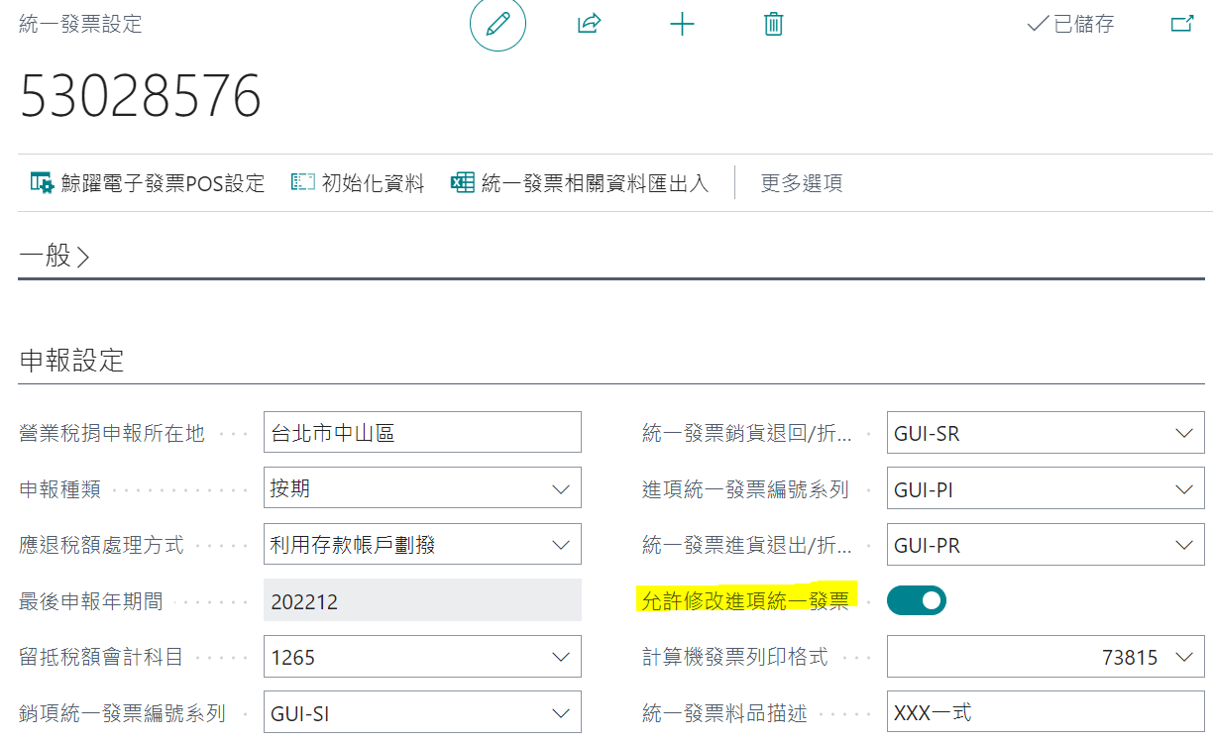Select 初始化資料 action

click(x=358, y=182)
